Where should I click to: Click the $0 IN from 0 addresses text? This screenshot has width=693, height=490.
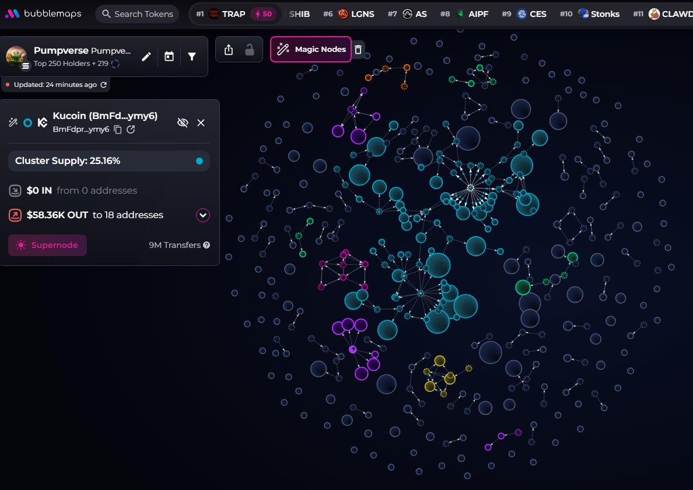82,190
